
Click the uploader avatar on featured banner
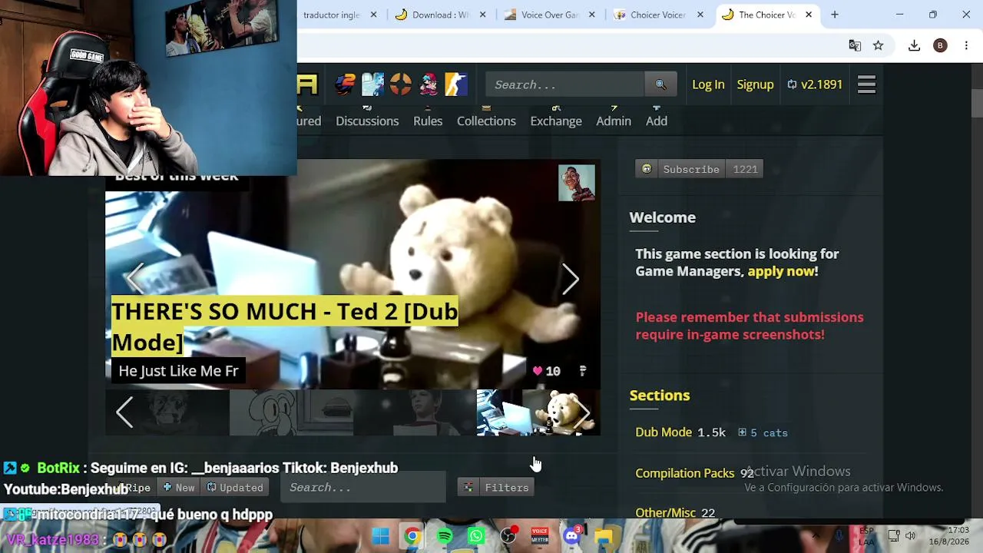click(577, 183)
